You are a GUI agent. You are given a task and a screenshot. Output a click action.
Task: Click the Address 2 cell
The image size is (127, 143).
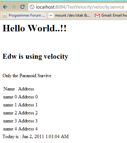[28, 113]
